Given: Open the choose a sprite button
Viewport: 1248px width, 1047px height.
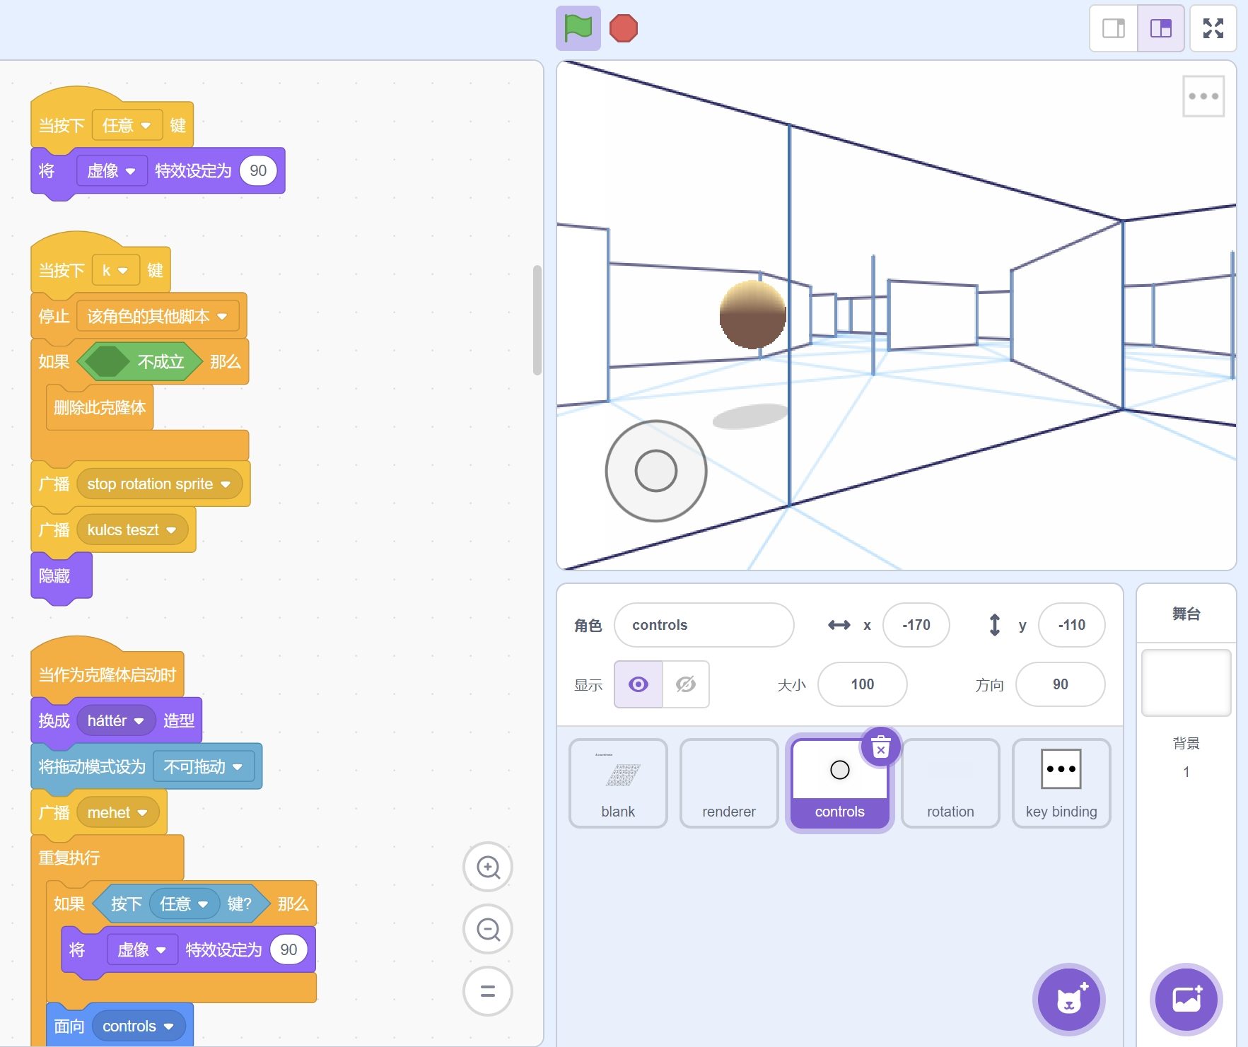Looking at the screenshot, I should click(1068, 999).
